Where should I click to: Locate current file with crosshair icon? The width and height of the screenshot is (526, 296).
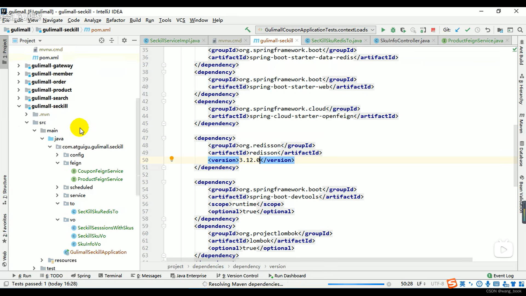(x=102, y=41)
